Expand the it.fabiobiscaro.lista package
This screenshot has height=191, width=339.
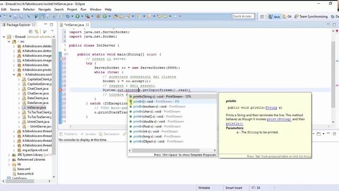tap(14, 65)
